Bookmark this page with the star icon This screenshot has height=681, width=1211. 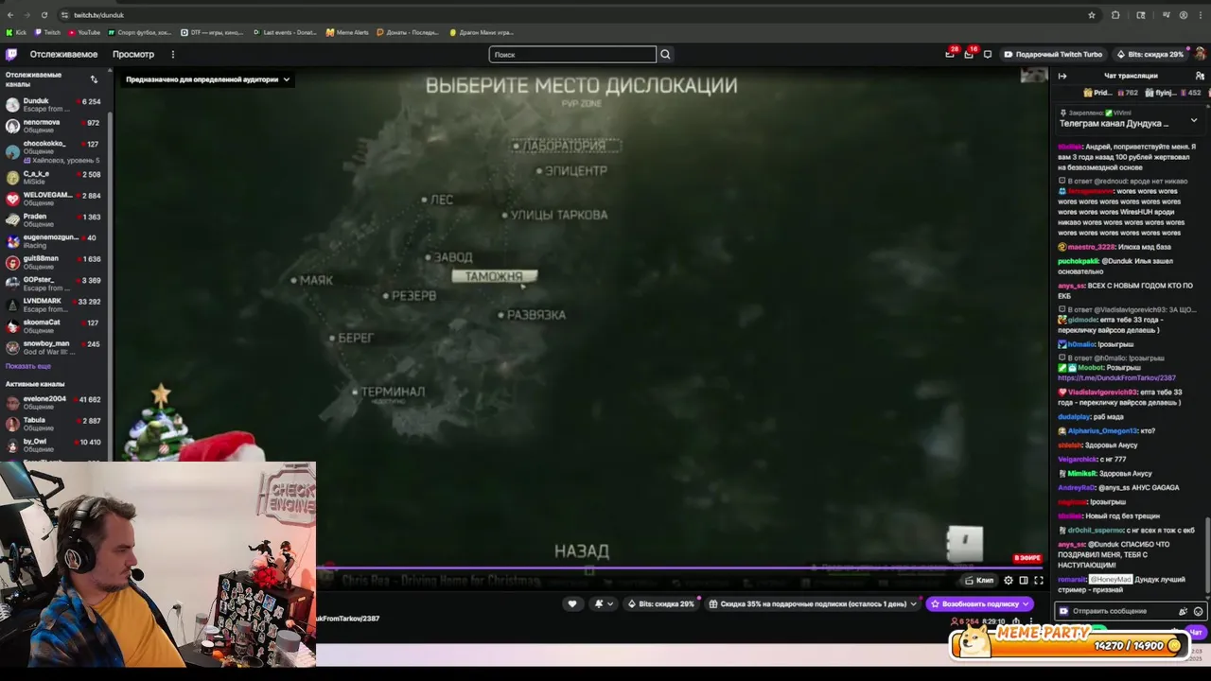pyautogui.click(x=1092, y=15)
